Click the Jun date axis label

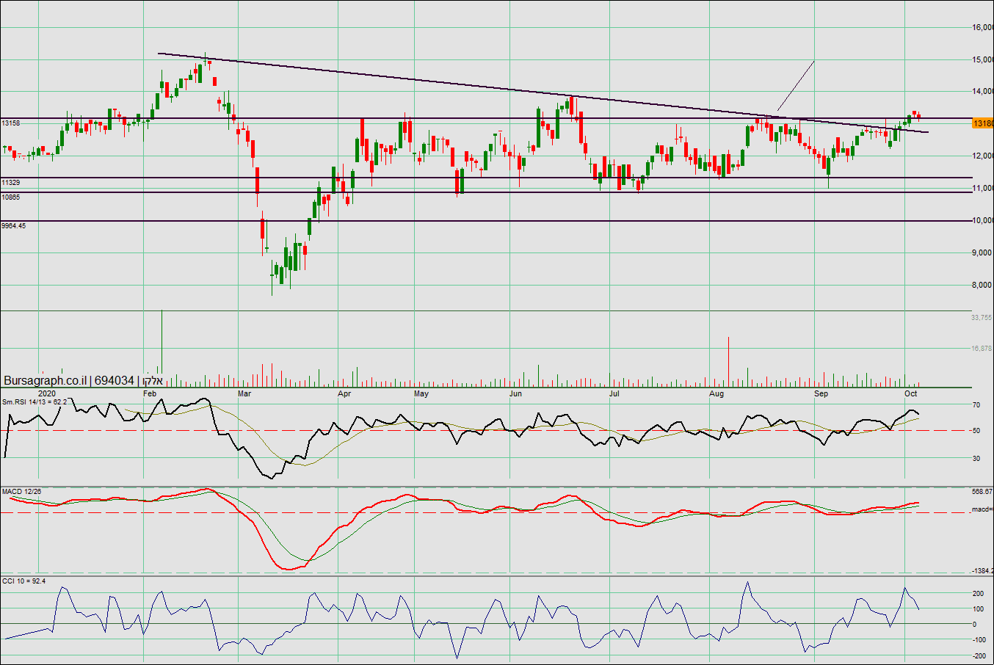coord(516,394)
